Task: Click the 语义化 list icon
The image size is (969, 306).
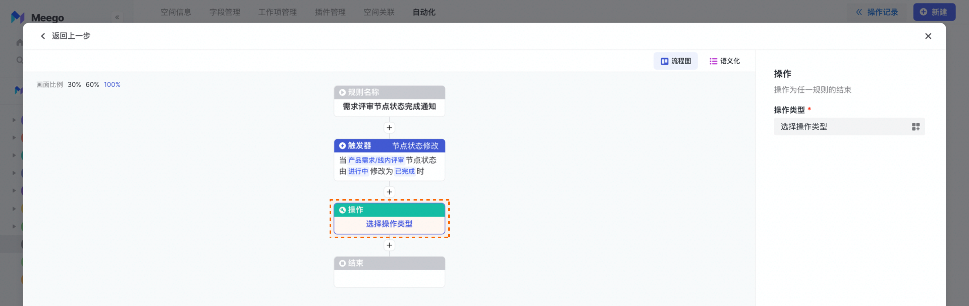Action: point(713,61)
